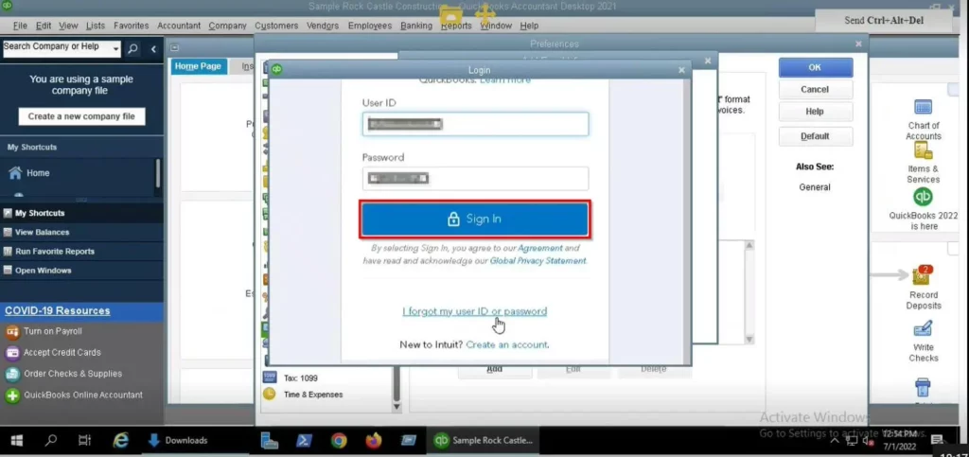Click Accept Credit Cards icon
969x457 pixels.
[12, 353]
